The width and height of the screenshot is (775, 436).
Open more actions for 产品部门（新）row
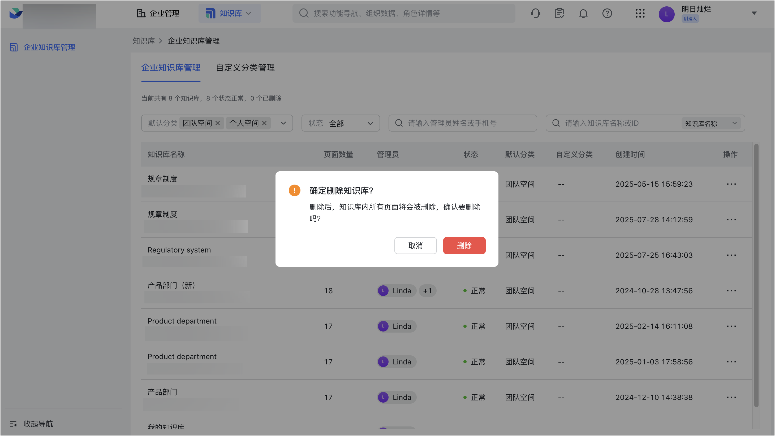point(731,291)
